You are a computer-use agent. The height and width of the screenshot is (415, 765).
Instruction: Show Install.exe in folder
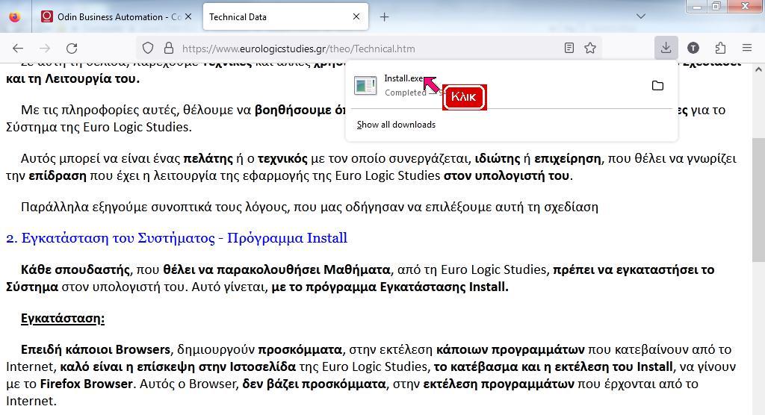pyautogui.click(x=657, y=86)
